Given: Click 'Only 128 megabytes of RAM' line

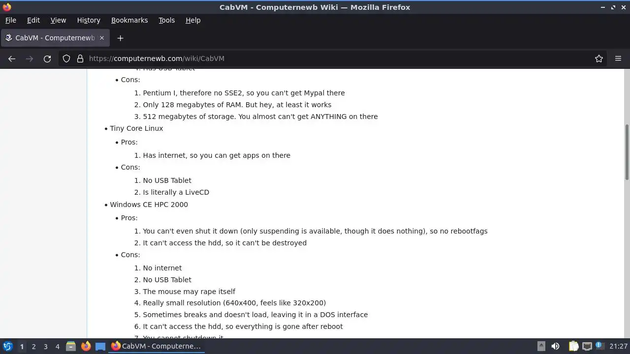Looking at the screenshot, I should point(237,105).
